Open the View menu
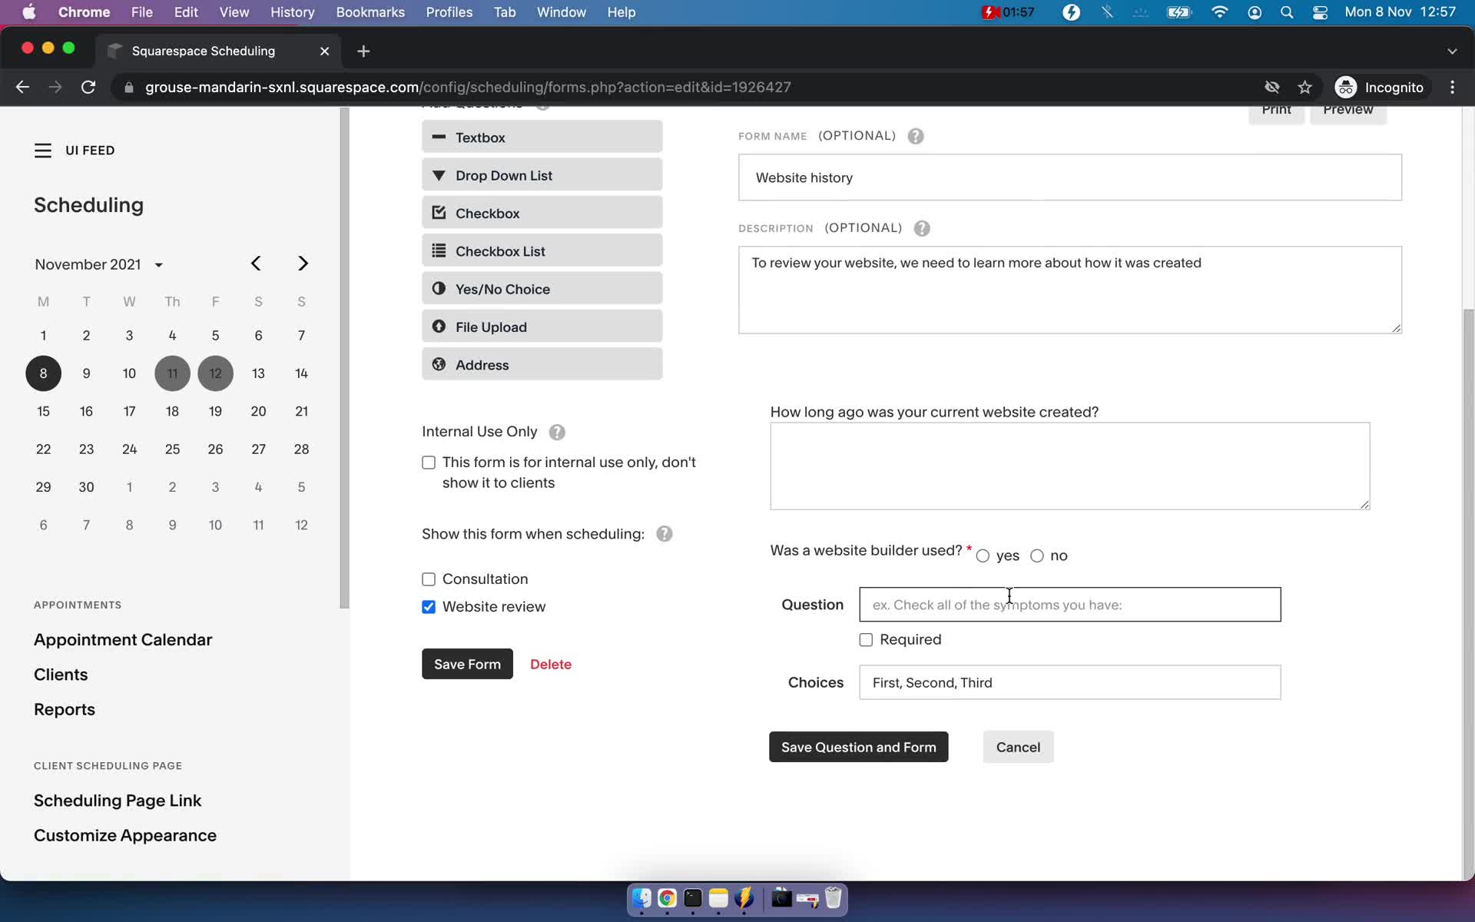Image resolution: width=1475 pixels, height=922 pixels. coord(234,12)
